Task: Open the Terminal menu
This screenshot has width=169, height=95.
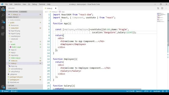Action: (42, 4)
